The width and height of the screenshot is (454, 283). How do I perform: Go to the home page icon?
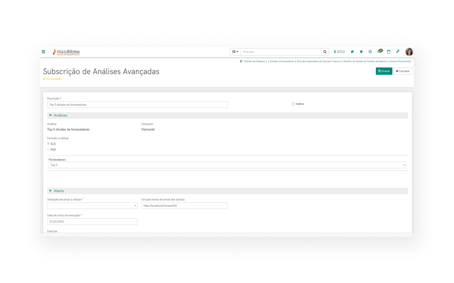[352, 52]
